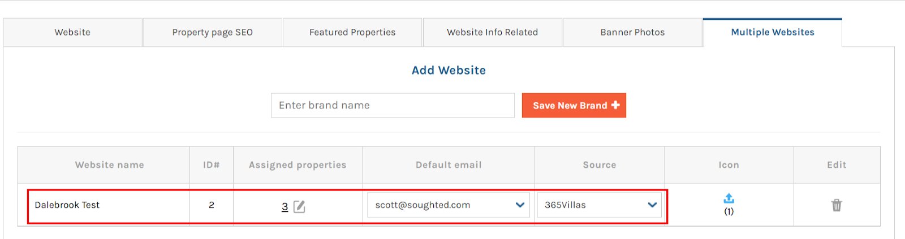The height and width of the screenshot is (239, 905).
Task: Click the edit pencil icon beside assigned properties
Action: (299, 207)
